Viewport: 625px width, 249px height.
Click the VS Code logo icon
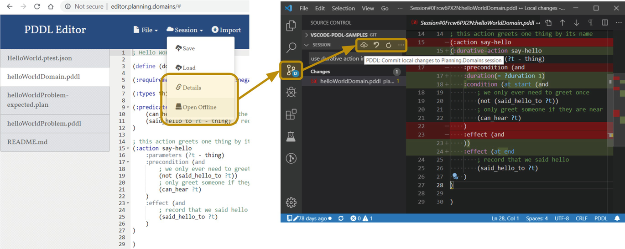[x=288, y=8]
